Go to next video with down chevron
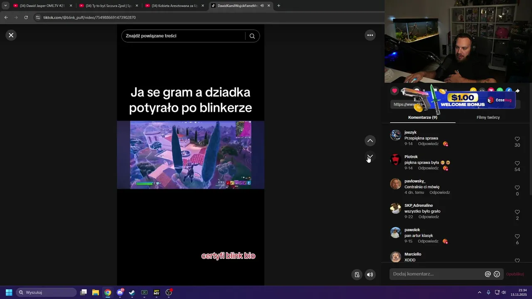 pyautogui.click(x=370, y=157)
